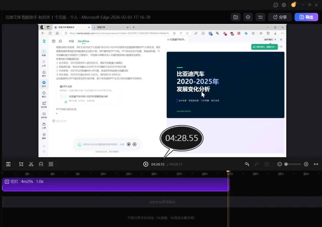Open the adjustment sliders settings icon
Screen dimensions: 322x227
point(260,17)
